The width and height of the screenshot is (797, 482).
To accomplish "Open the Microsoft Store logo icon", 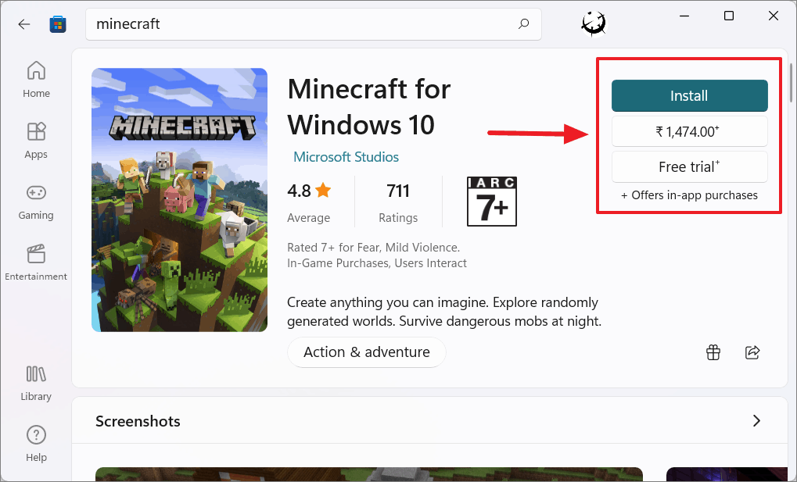I will point(58,24).
